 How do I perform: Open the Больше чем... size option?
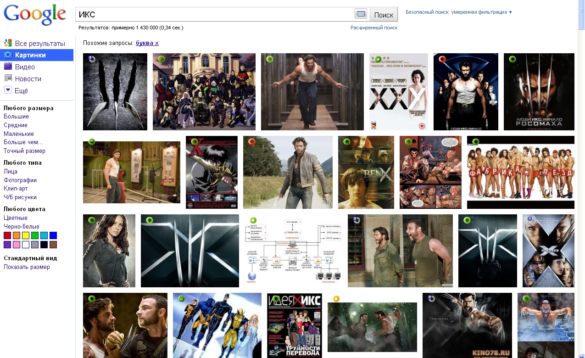pyautogui.click(x=23, y=142)
